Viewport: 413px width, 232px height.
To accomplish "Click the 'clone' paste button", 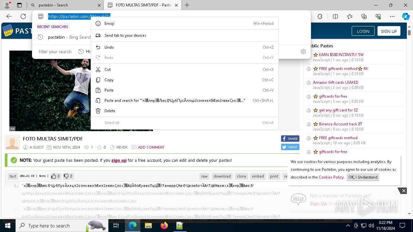I will coord(241,176).
